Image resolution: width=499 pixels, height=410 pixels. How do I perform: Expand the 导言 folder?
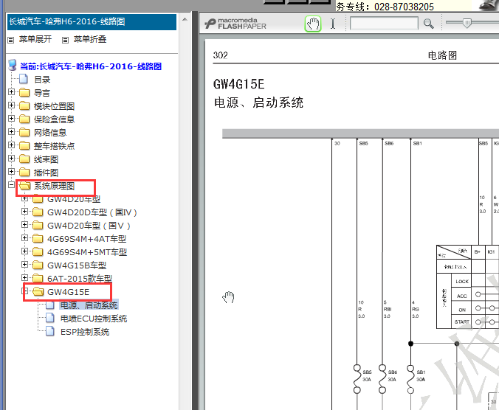[x=12, y=92]
